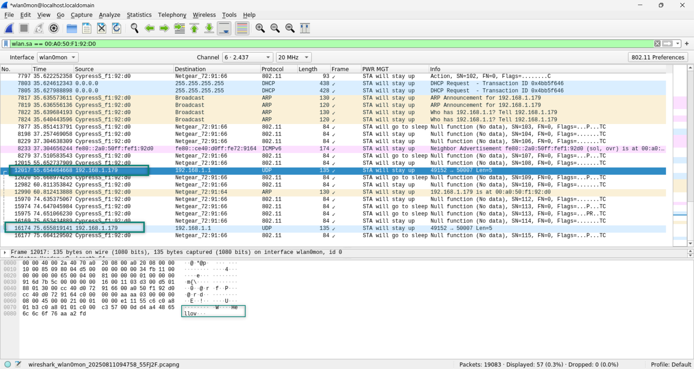Clear the display filter with X button
The height and width of the screenshot is (369, 694).
(657, 44)
